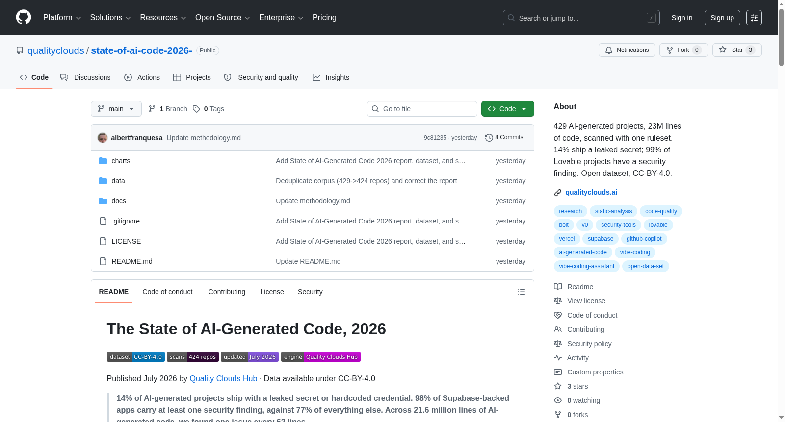
Task: Click commit hash 9c81235
Action: (435, 138)
